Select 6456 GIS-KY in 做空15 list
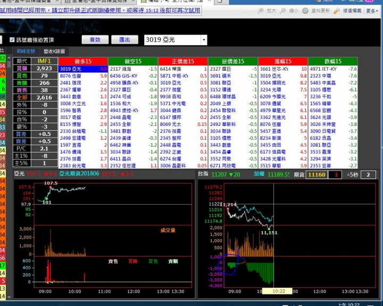The width and height of the screenshot is (383, 306). 133,76
